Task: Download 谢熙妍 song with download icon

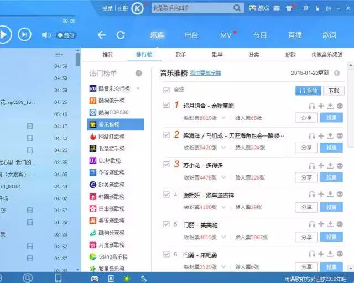Action: (330, 195)
